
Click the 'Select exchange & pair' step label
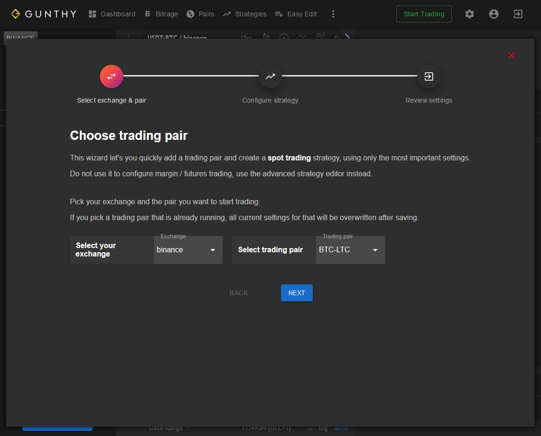pos(112,100)
